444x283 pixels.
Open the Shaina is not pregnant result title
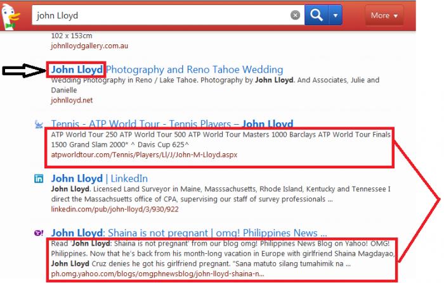point(189,233)
